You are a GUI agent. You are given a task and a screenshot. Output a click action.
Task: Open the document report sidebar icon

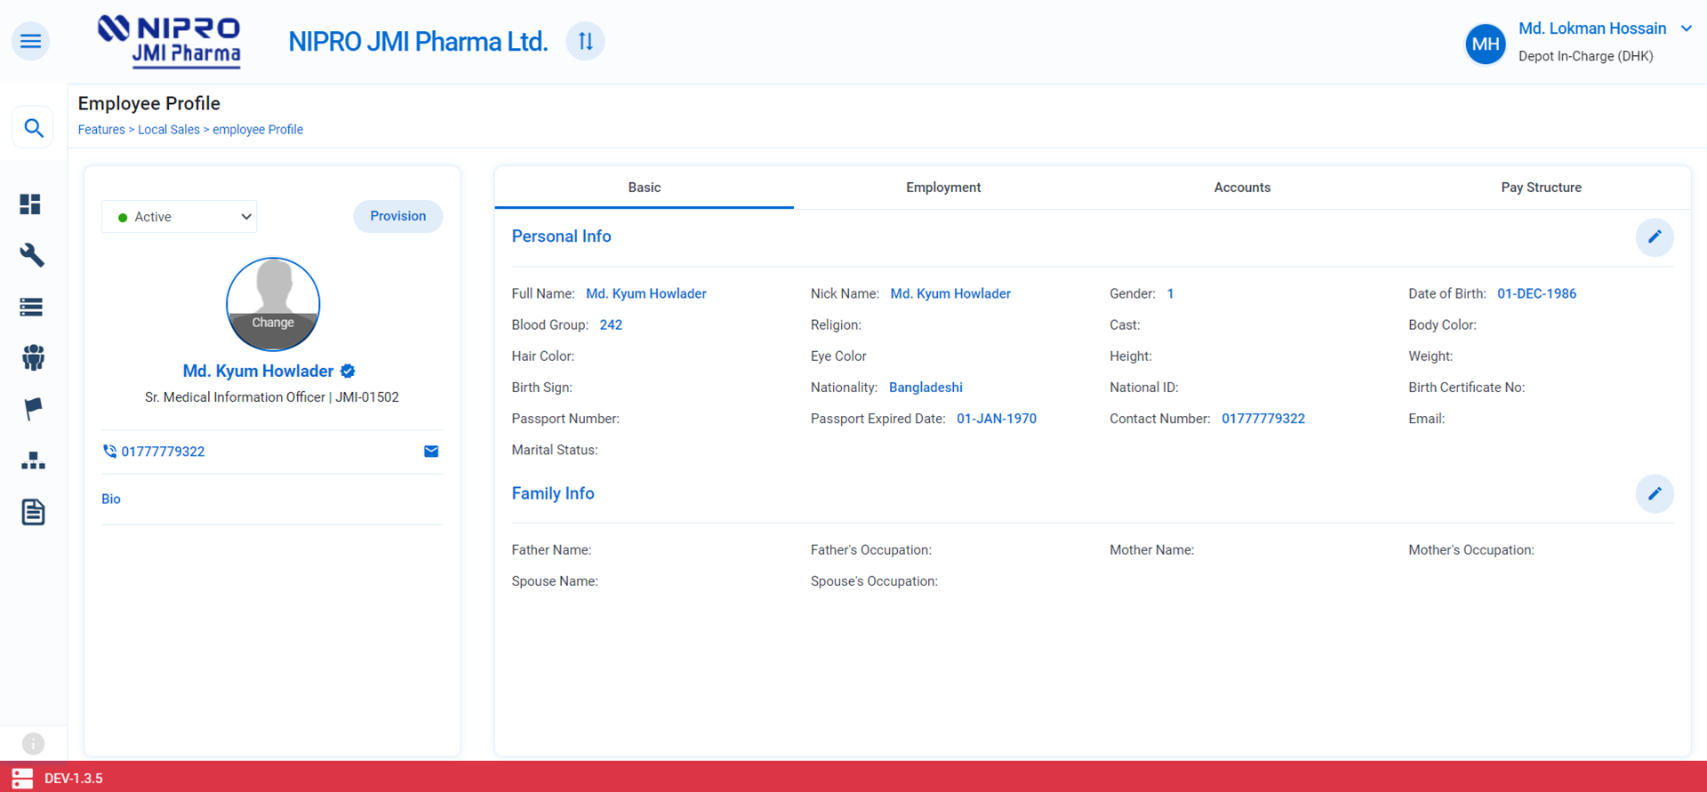point(33,512)
